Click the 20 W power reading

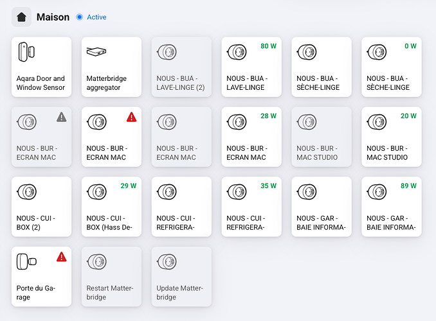pos(408,116)
